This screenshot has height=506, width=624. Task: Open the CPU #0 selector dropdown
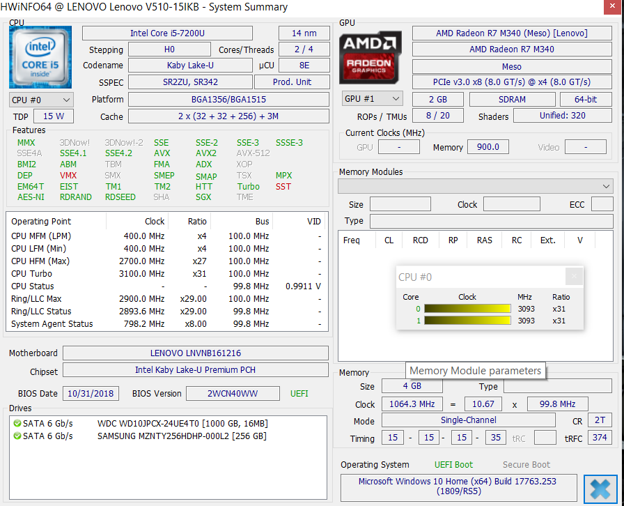41,100
